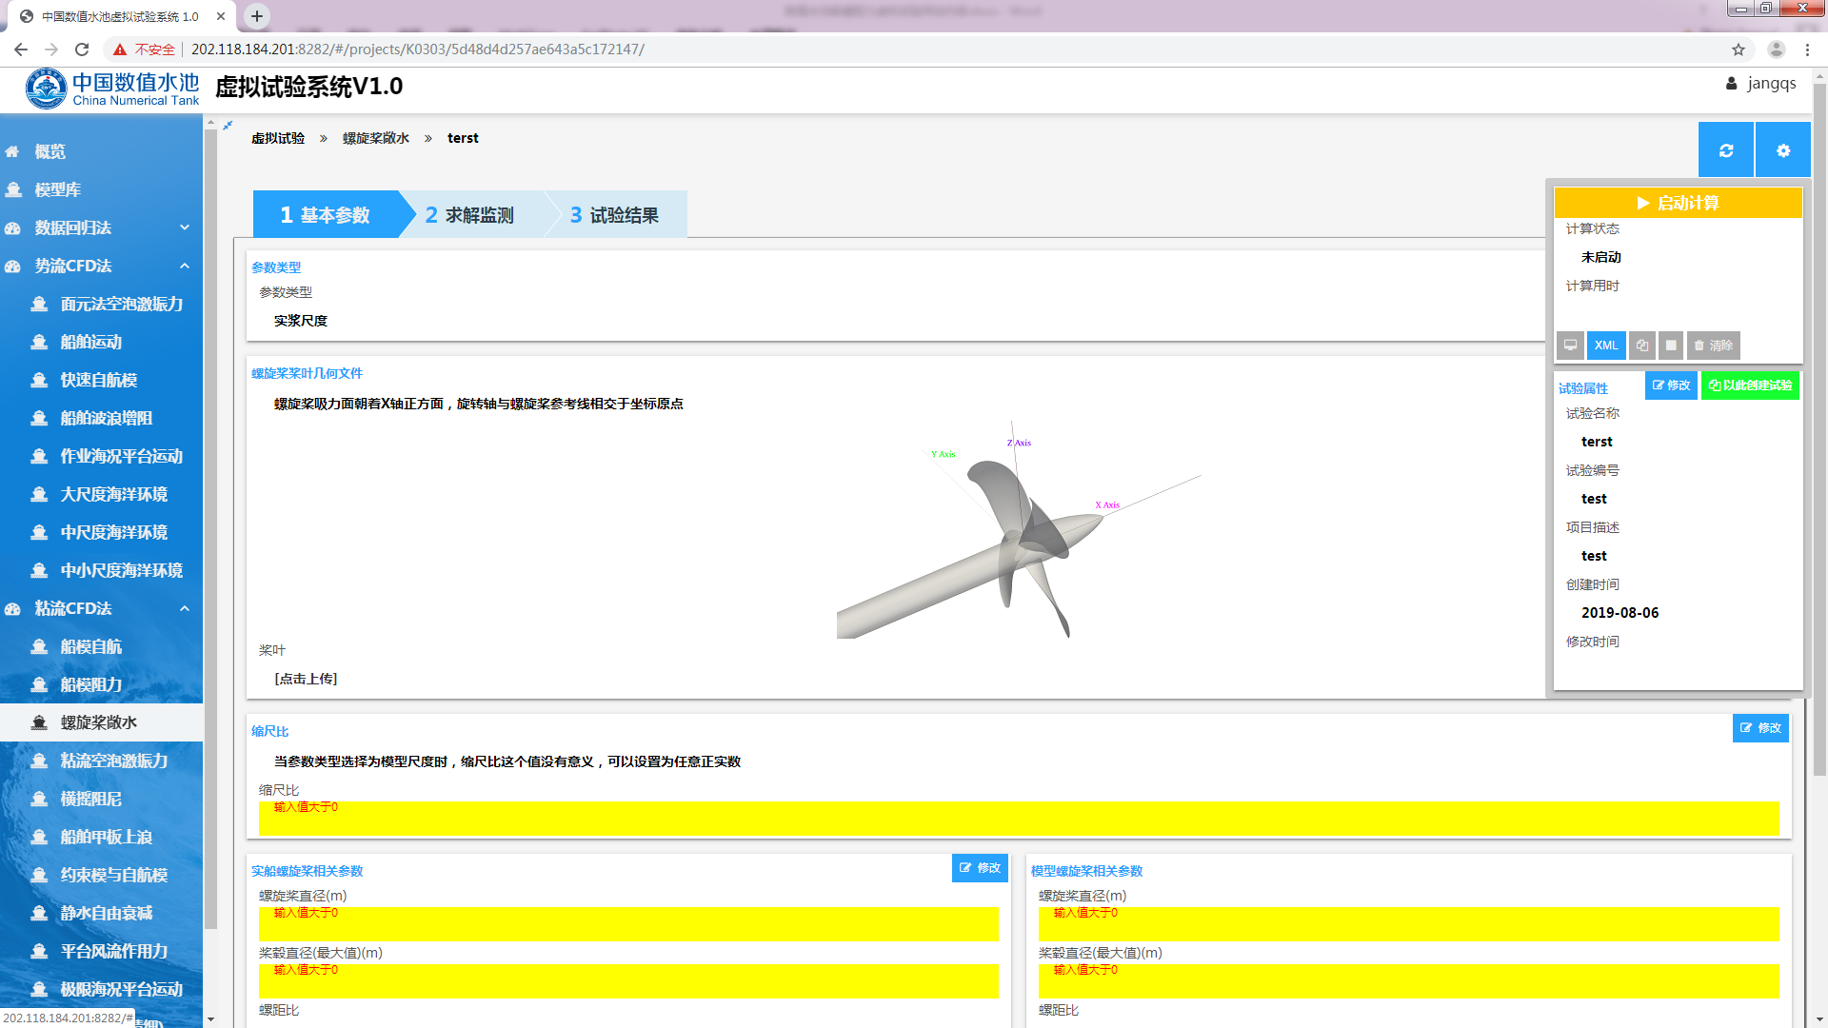Switch to the 求解监测 step tab

pyautogui.click(x=470, y=215)
